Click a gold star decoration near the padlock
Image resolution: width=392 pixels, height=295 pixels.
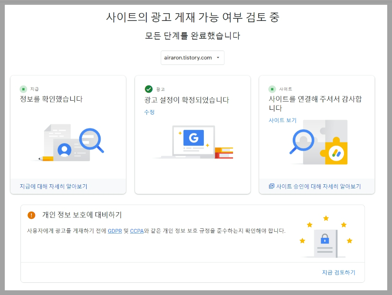pyautogui.click(x=325, y=217)
